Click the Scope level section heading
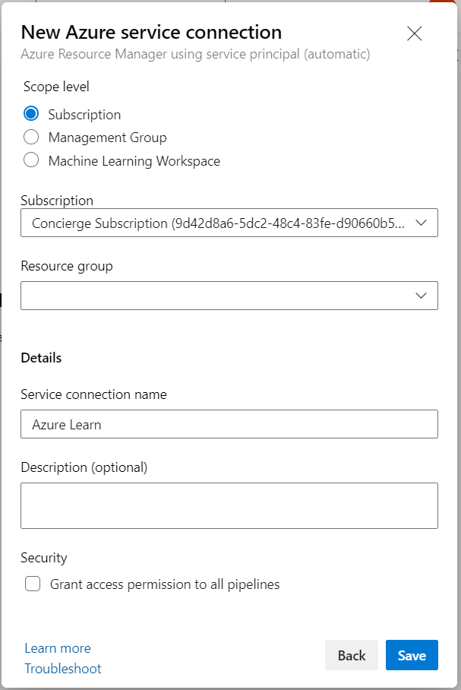461x690 pixels. point(55,86)
